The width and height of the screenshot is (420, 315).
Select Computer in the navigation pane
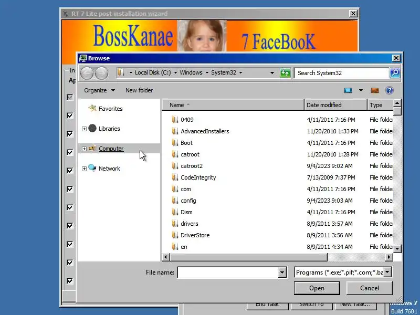click(x=111, y=149)
